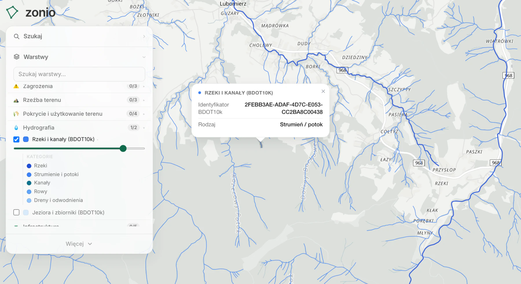Screen dimensions: 521x284
Task: Click Kanały legend color dot
Action: coord(29,183)
